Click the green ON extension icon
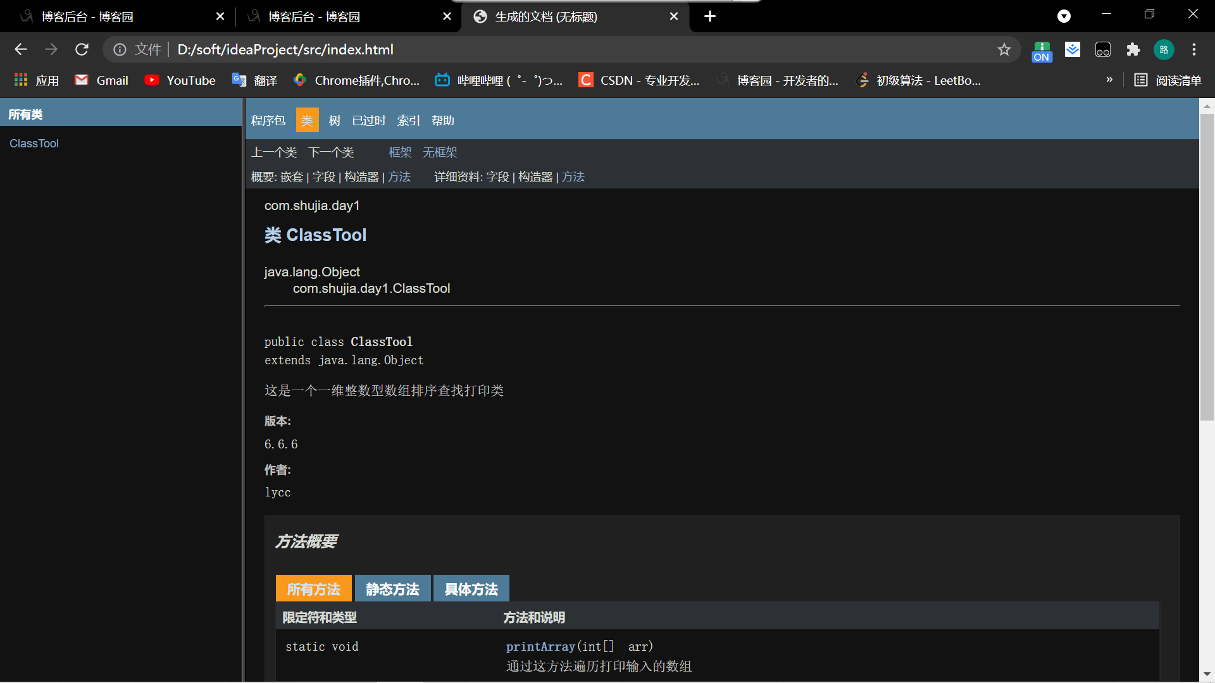 click(1042, 51)
